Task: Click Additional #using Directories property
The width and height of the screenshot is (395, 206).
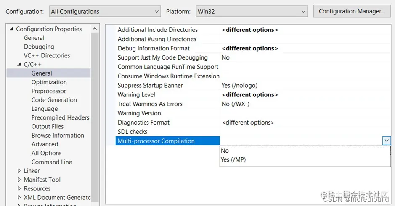Action: click(x=156, y=39)
